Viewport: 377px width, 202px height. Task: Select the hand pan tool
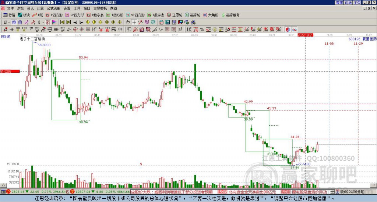pyautogui.click(x=128, y=22)
